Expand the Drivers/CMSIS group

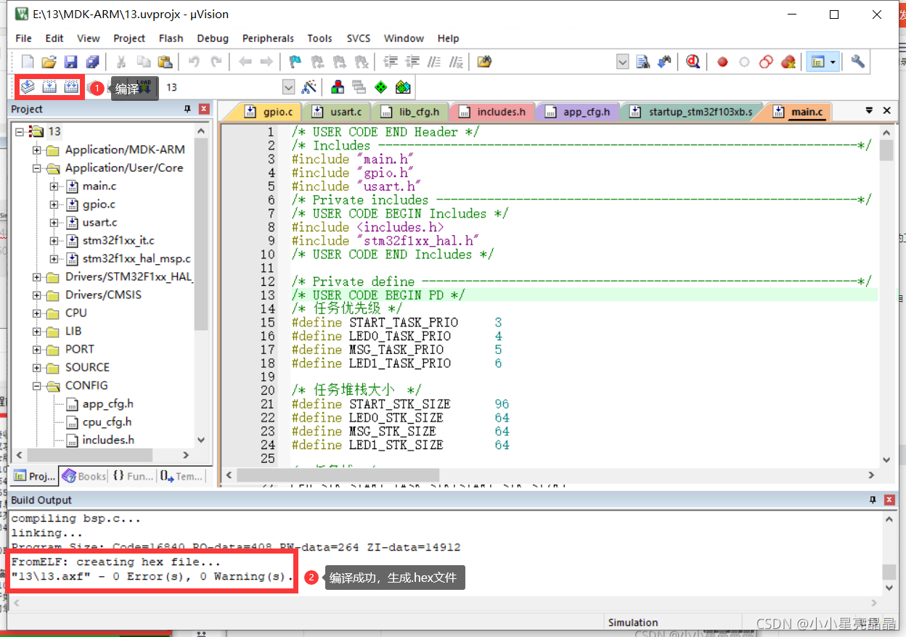[x=37, y=295]
